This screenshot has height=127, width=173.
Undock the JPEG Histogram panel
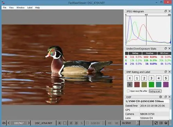(166, 11)
